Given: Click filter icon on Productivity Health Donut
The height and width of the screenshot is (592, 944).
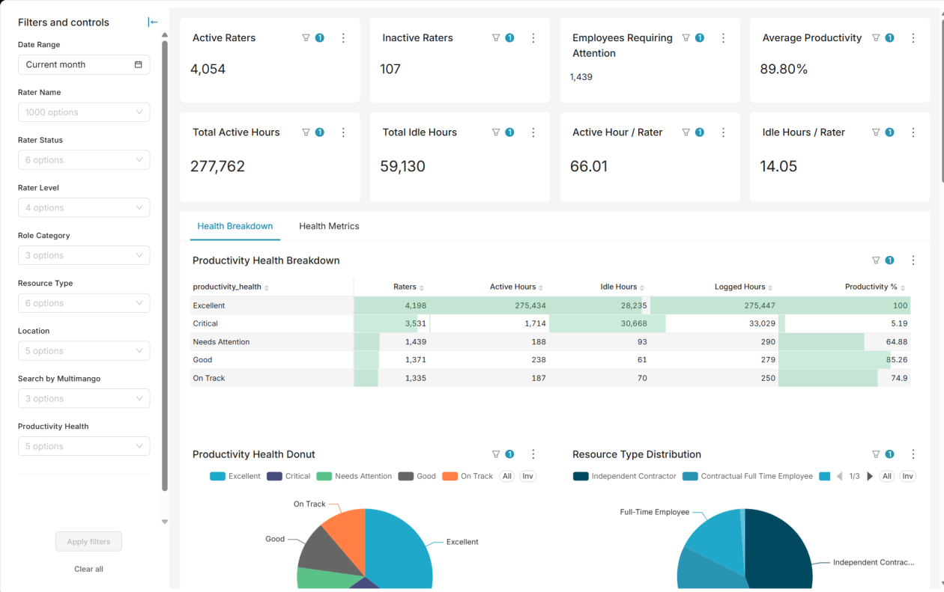Looking at the screenshot, I should point(496,454).
